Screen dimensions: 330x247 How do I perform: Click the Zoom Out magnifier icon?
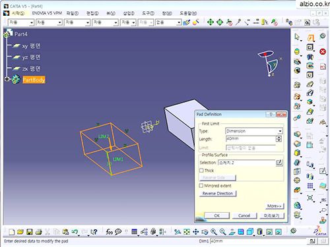222,232
